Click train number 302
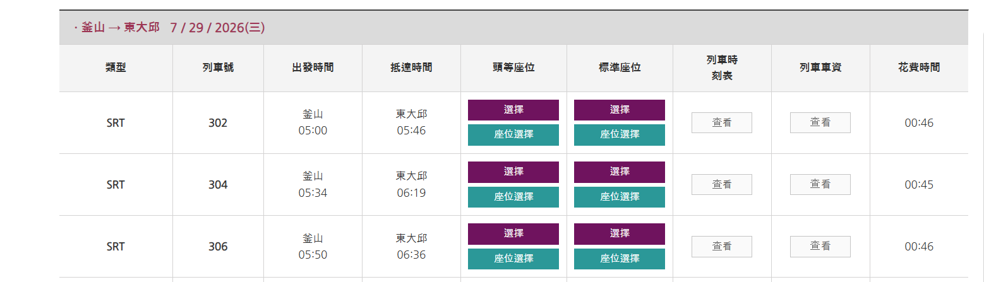Screen dimensions: 984x282 [x=218, y=123]
